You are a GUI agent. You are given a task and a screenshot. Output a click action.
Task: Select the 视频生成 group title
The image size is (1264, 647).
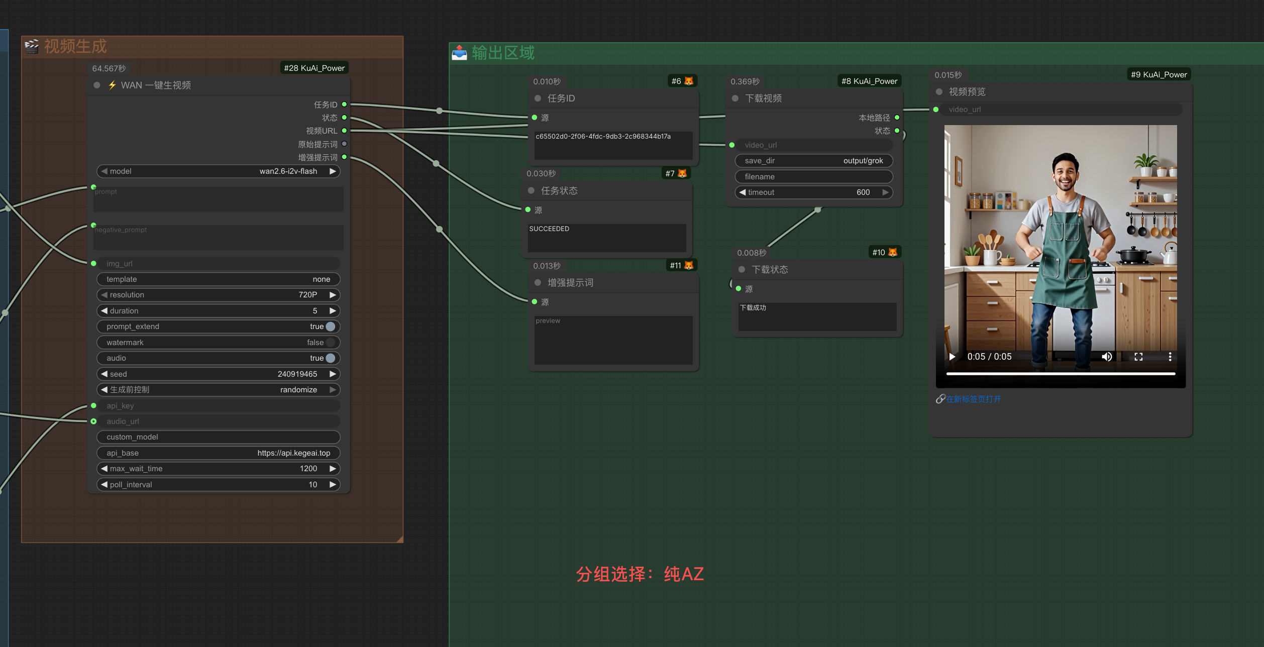pos(75,46)
